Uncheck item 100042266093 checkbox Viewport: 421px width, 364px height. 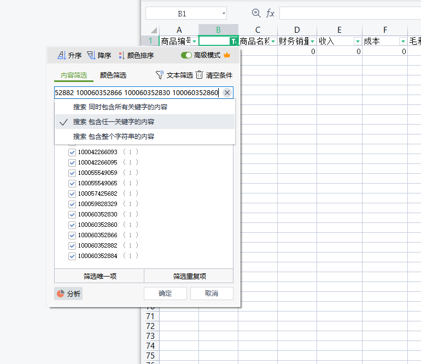pyautogui.click(x=72, y=152)
